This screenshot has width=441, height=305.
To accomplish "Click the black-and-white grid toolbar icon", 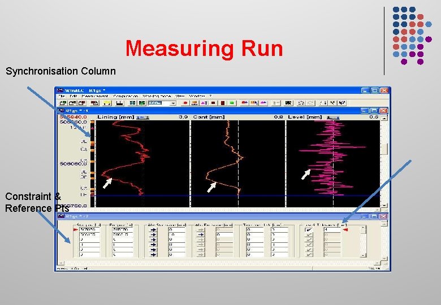I will pyautogui.click(x=288, y=103).
